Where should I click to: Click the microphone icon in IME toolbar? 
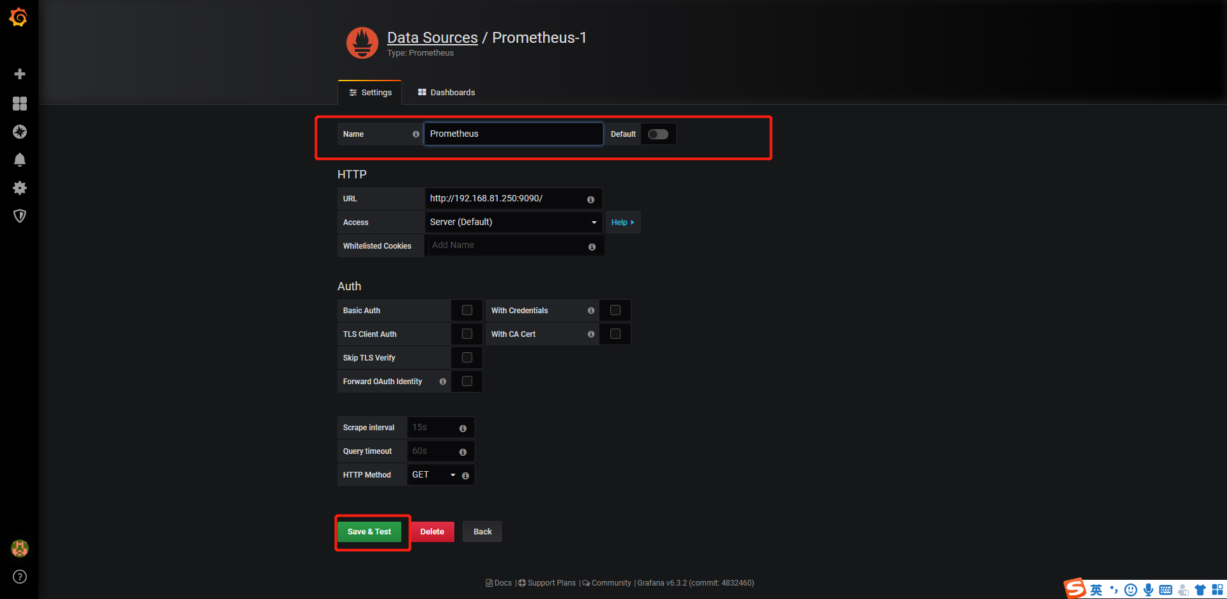coord(1148,590)
